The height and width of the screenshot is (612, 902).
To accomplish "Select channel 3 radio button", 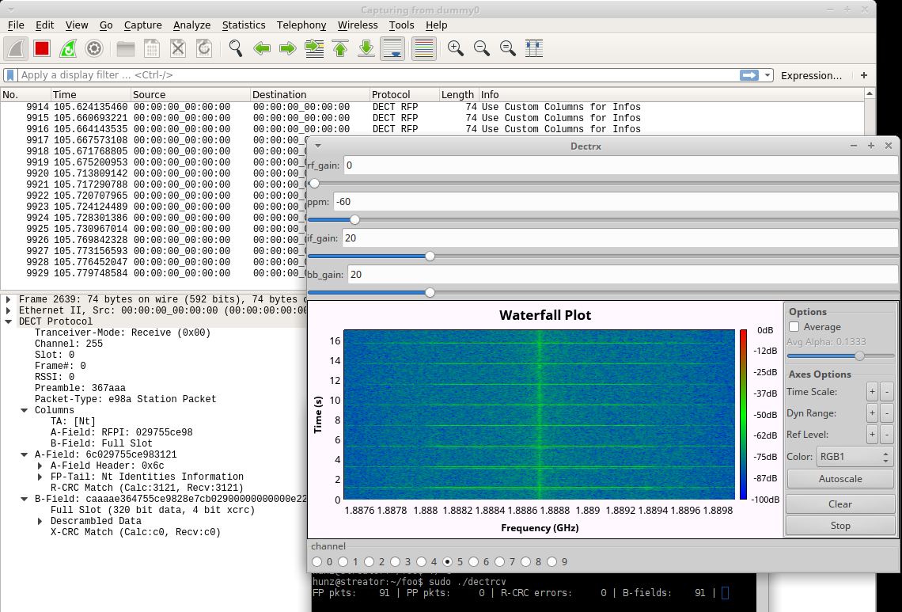I will coord(396,562).
